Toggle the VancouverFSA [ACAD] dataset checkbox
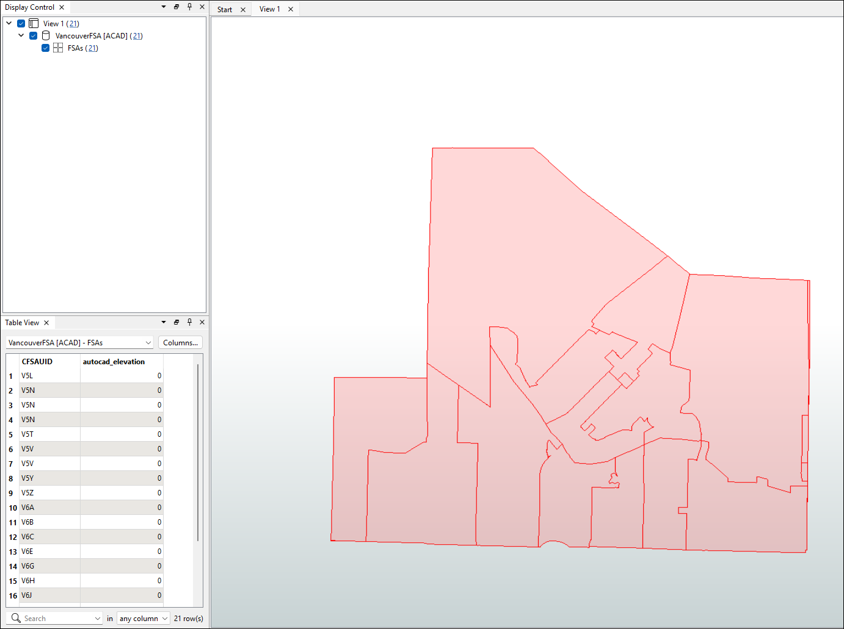The image size is (844, 629). click(x=34, y=35)
